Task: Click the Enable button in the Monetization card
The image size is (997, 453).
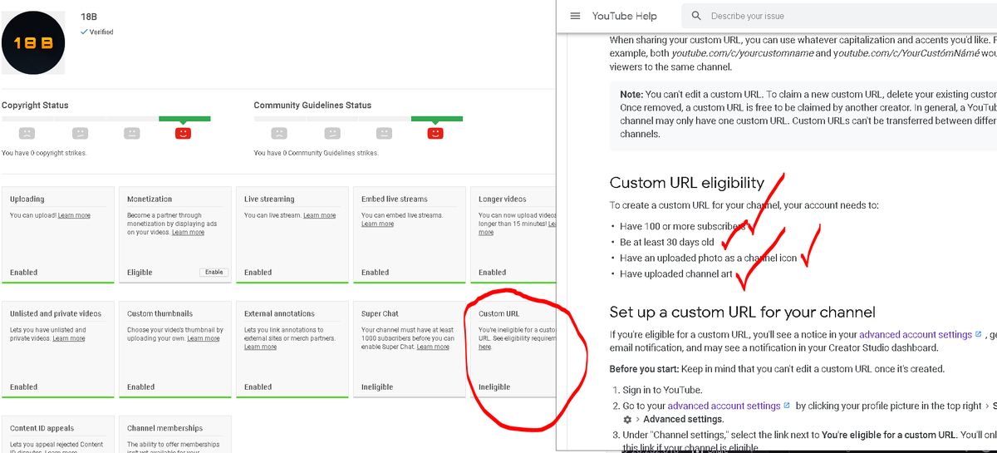Action: coord(214,272)
